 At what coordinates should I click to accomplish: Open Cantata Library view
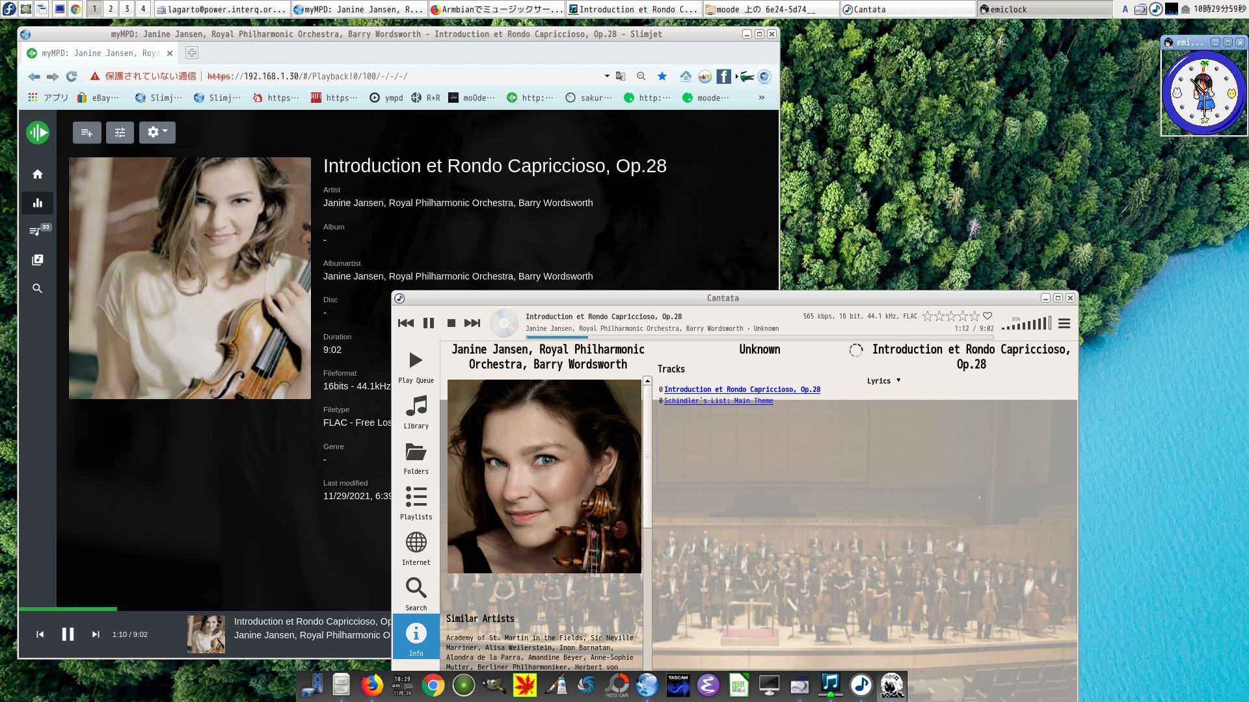pos(416,412)
